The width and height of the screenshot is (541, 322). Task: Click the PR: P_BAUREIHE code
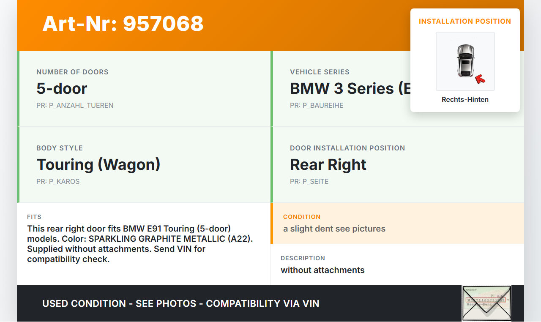pyautogui.click(x=317, y=105)
